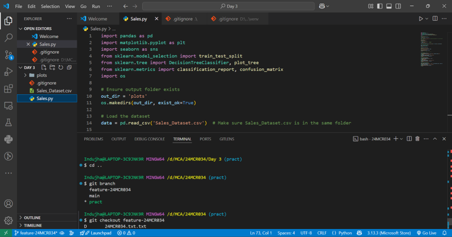
Task: Open editor More Actions ellipsis
Action: tap(444, 19)
